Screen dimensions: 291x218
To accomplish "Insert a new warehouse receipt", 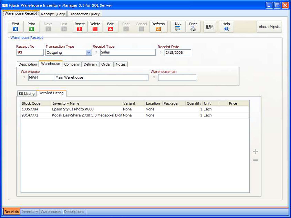I will pyautogui.click(x=80, y=27).
